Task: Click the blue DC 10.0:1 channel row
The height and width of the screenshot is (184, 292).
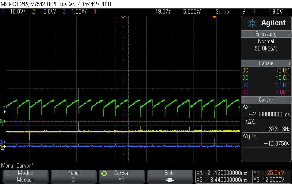Action: (x=266, y=85)
